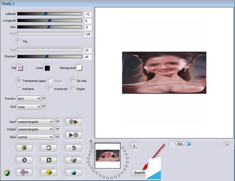Image resolution: width=235 pixels, height=181 pixels.
Task: Click the blue ring icon button
Action: pos(24,160)
